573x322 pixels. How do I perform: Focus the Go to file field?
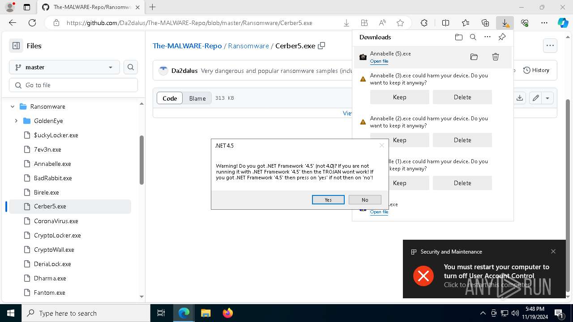click(x=73, y=85)
